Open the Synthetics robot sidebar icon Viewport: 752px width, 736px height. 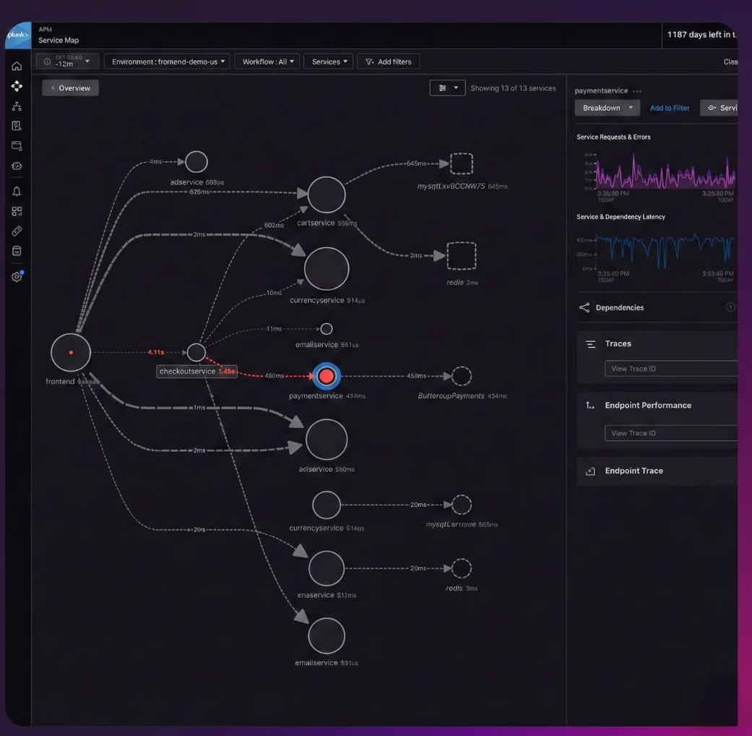pos(17,166)
